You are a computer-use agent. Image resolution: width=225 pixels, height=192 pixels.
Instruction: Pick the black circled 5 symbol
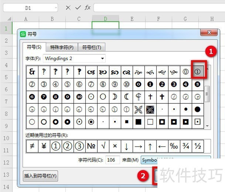coord(197,84)
